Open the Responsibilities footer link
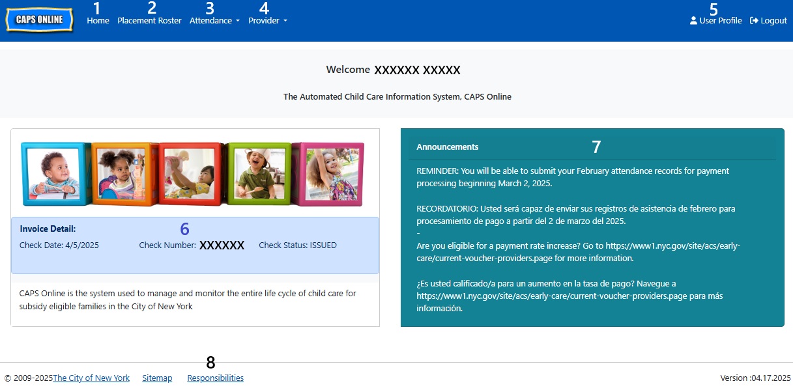The width and height of the screenshot is (793, 390). tap(215, 378)
